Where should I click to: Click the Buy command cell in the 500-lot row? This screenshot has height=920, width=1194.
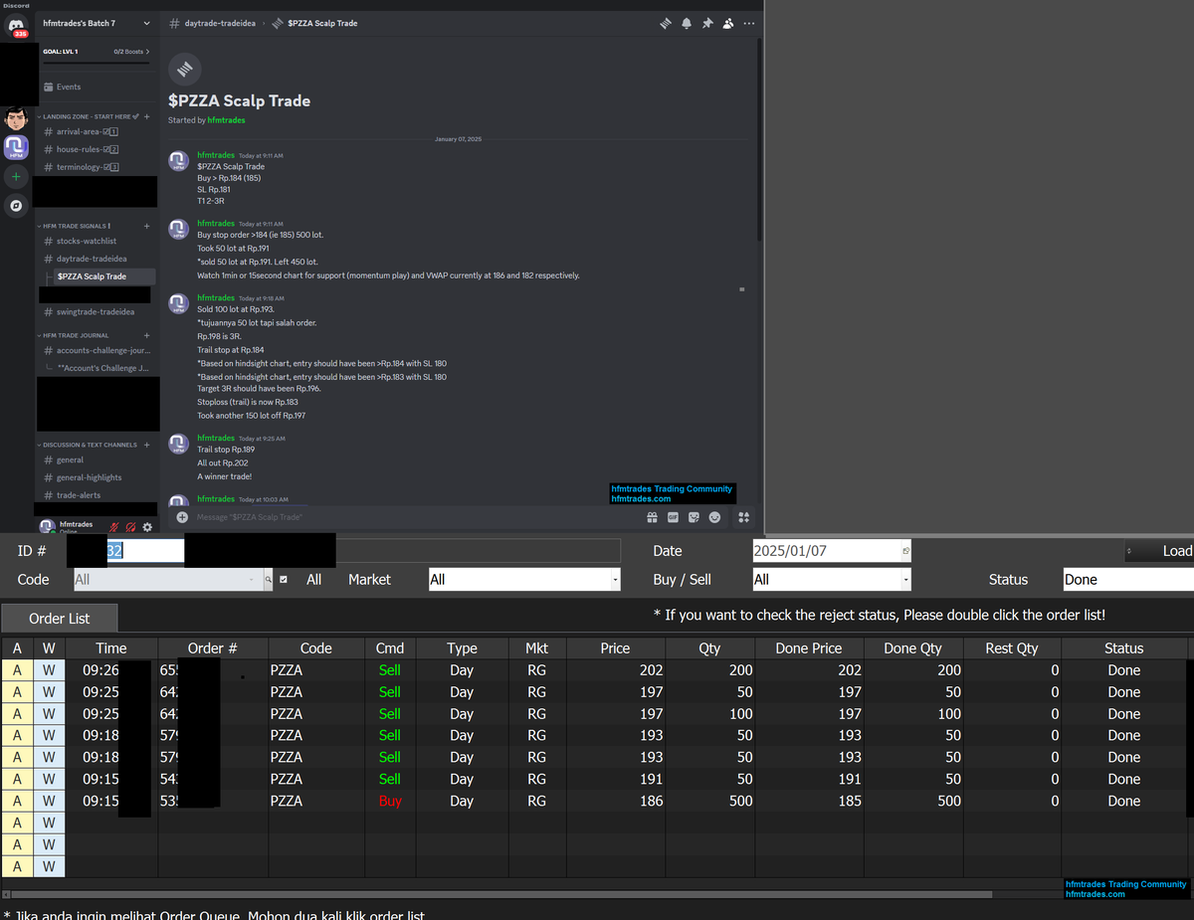click(x=390, y=801)
